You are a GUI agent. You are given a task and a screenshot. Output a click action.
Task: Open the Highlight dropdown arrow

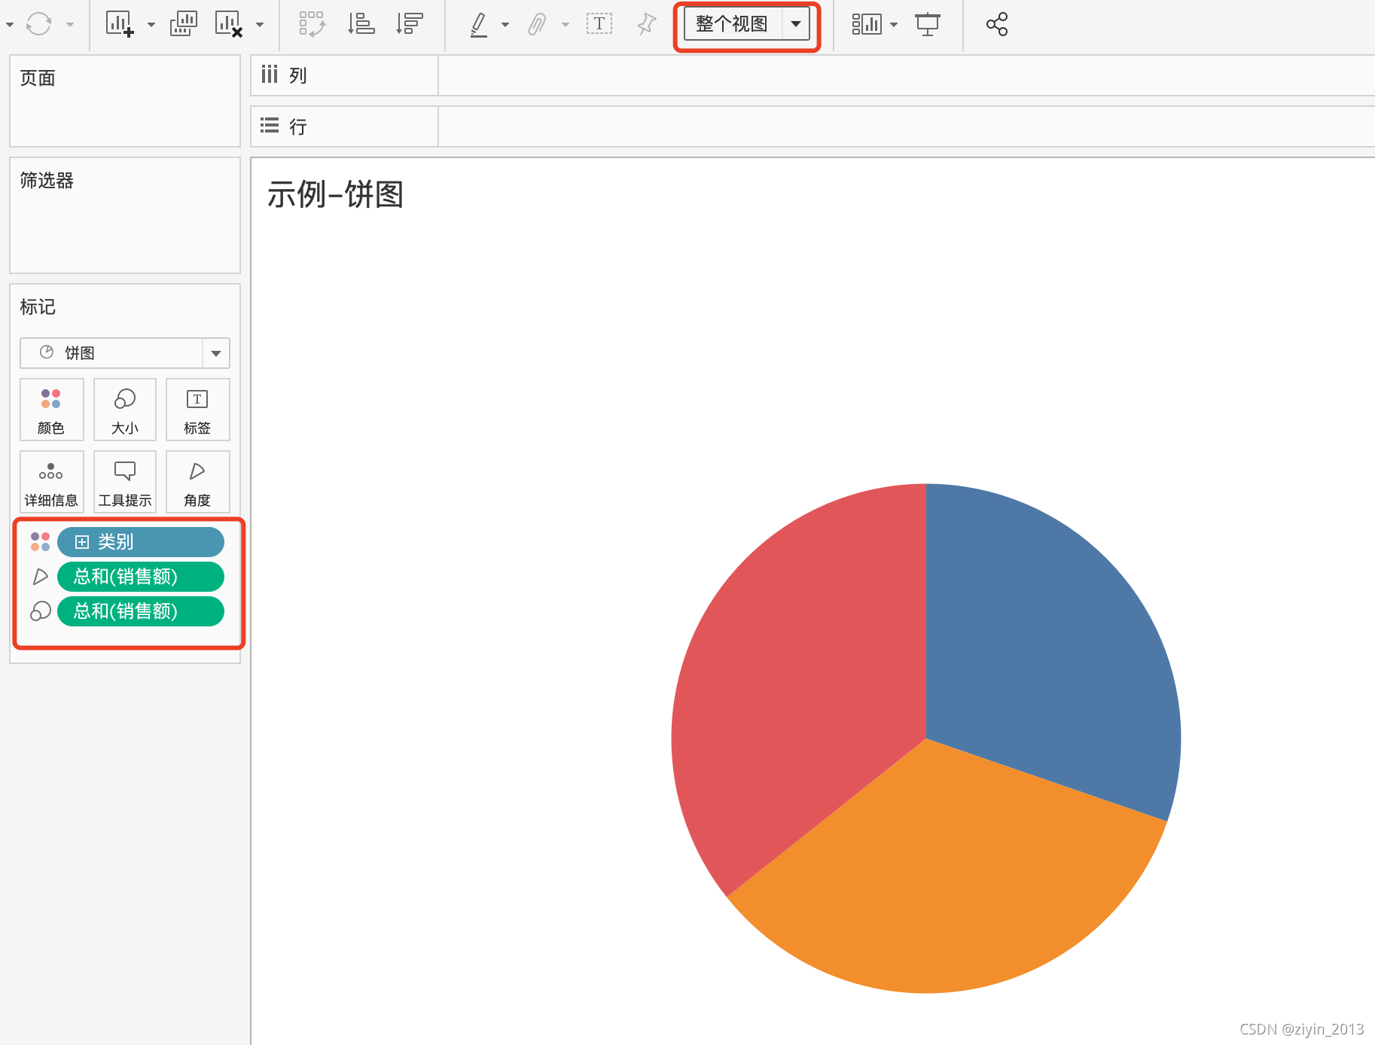pyautogui.click(x=505, y=25)
